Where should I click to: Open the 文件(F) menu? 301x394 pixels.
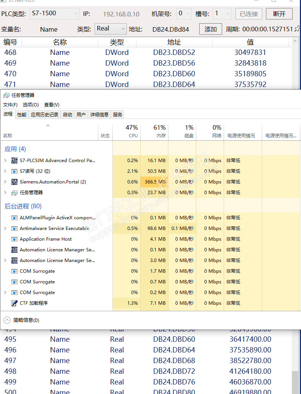pyautogui.click(x=10, y=105)
